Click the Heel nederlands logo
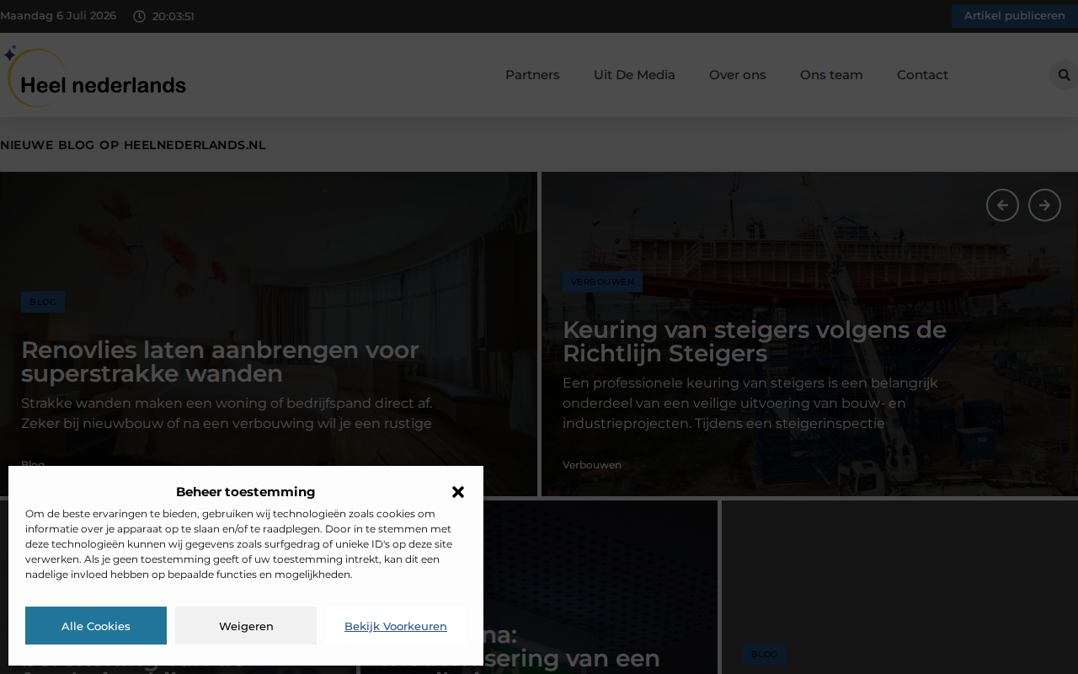1078x674 pixels. pos(93,77)
